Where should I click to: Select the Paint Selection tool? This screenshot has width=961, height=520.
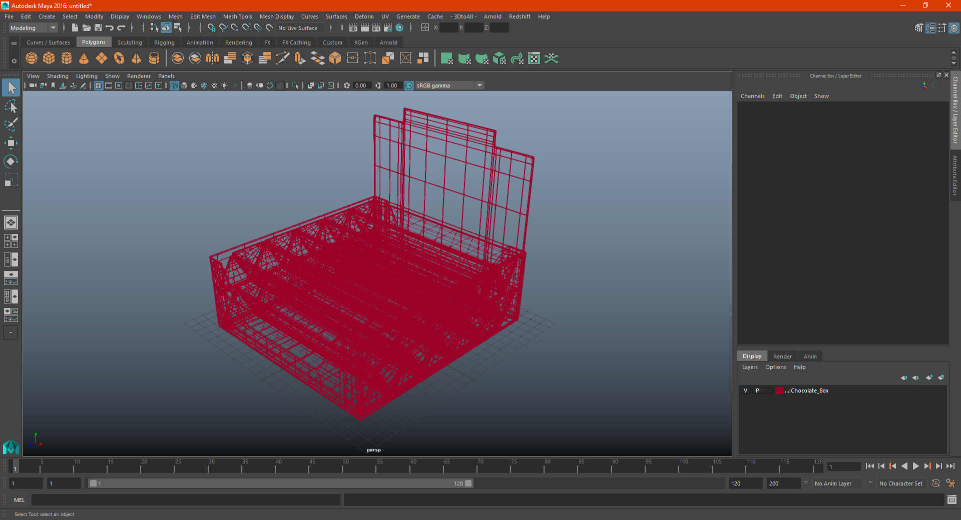click(11, 125)
